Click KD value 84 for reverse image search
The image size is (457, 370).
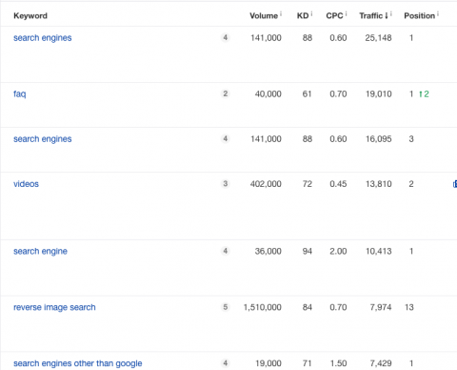coord(308,307)
